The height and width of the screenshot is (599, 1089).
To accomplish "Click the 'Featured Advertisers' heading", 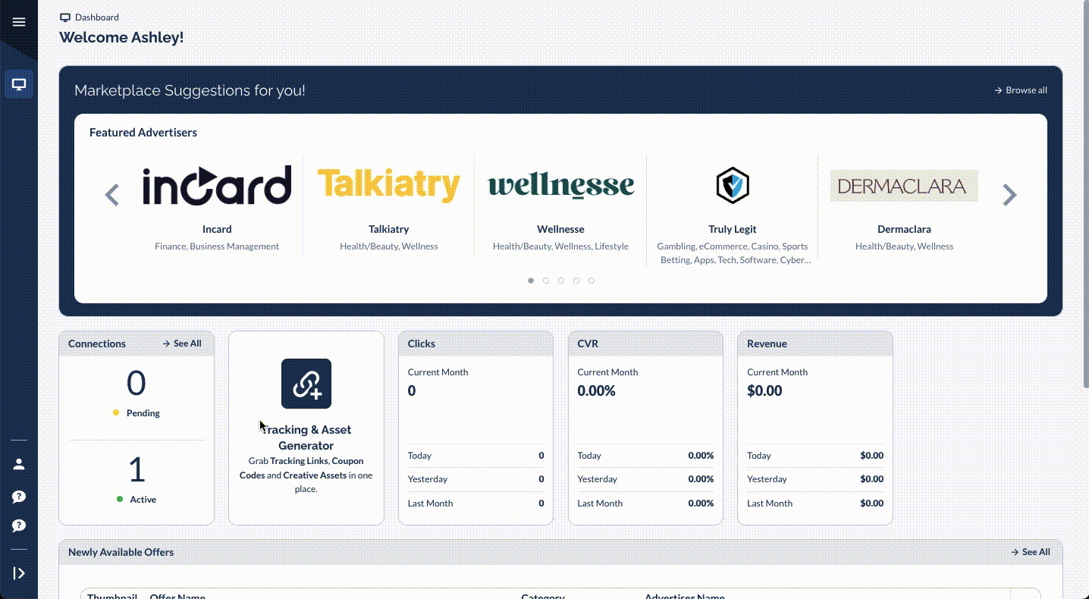I will (143, 133).
